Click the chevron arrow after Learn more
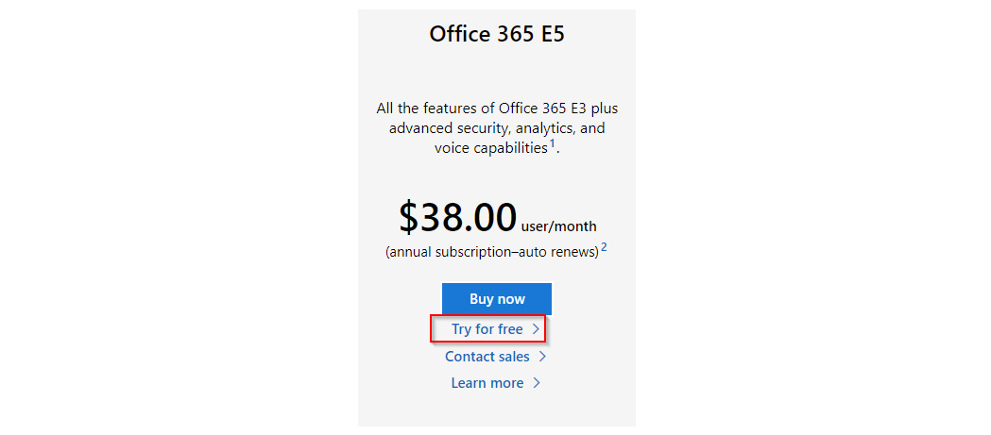Screen dimensions: 991x435 pyautogui.click(x=536, y=383)
